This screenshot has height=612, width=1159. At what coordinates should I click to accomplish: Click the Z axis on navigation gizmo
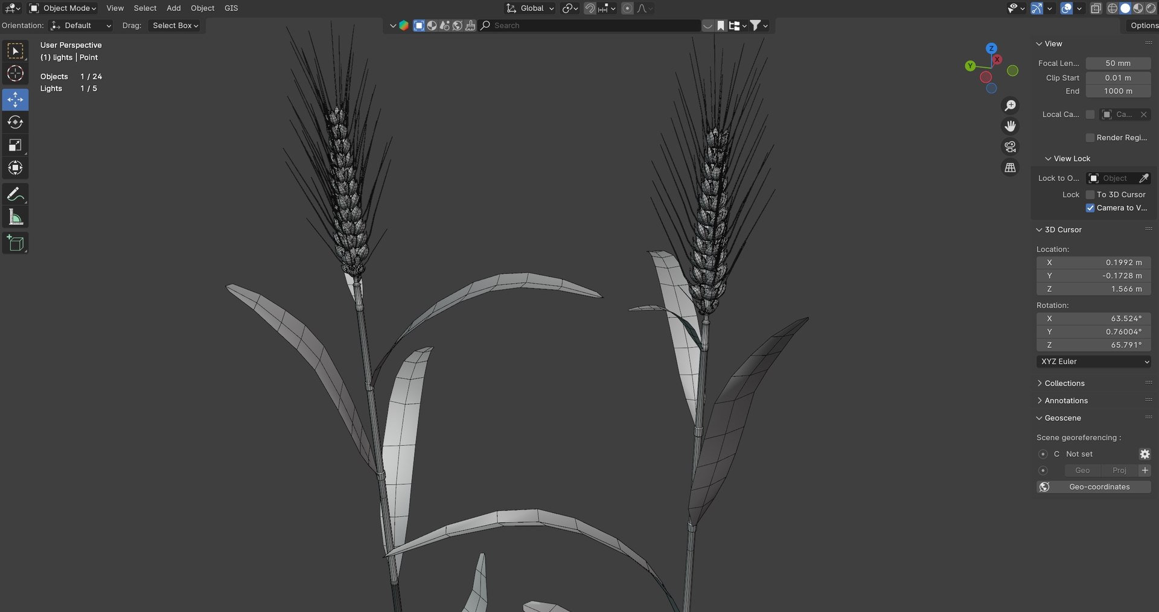pyautogui.click(x=991, y=48)
